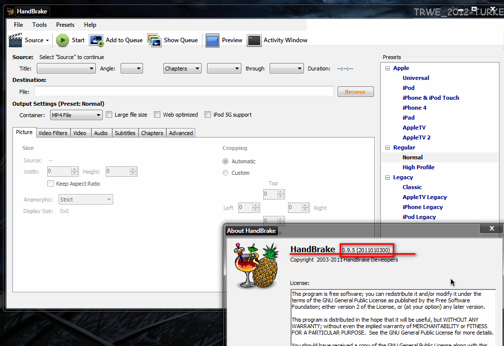Switch to the Audio tab
Viewport: 504px width, 346px height.
(101, 133)
